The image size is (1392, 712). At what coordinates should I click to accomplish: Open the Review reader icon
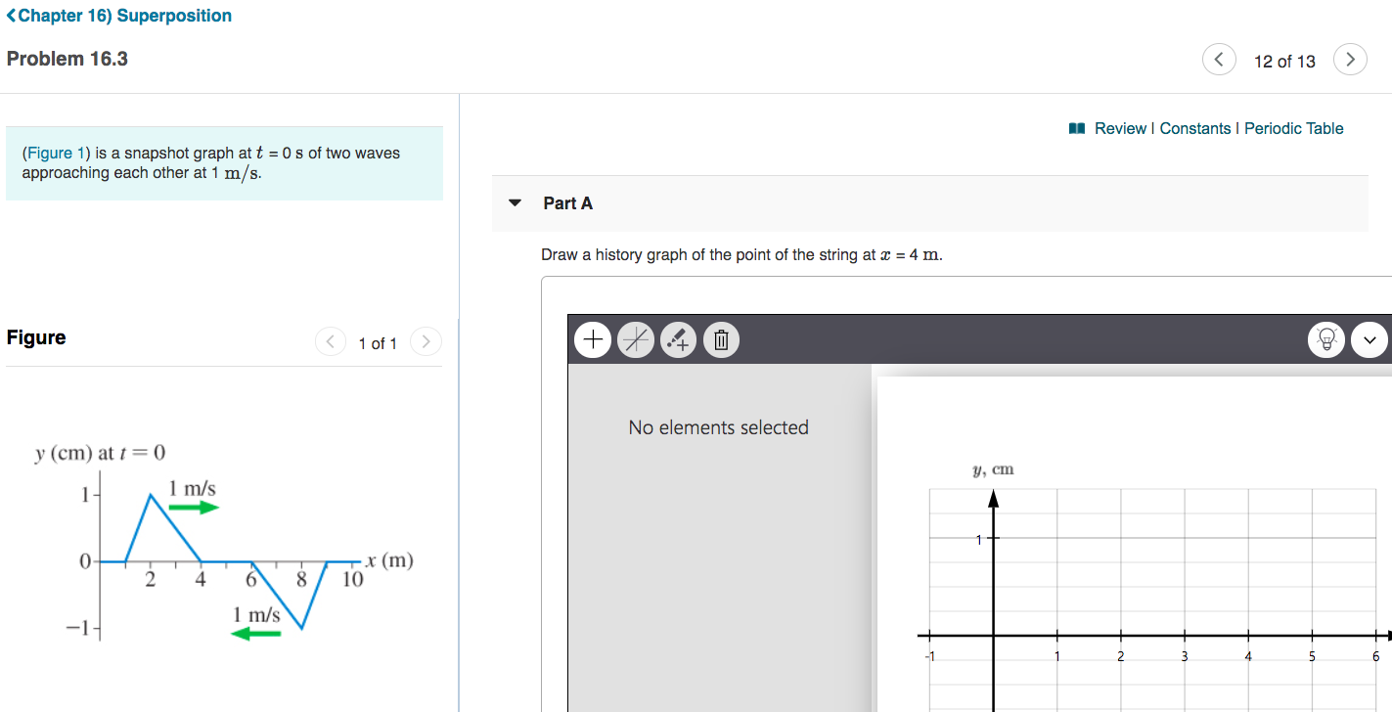click(x=1077, y=128)
